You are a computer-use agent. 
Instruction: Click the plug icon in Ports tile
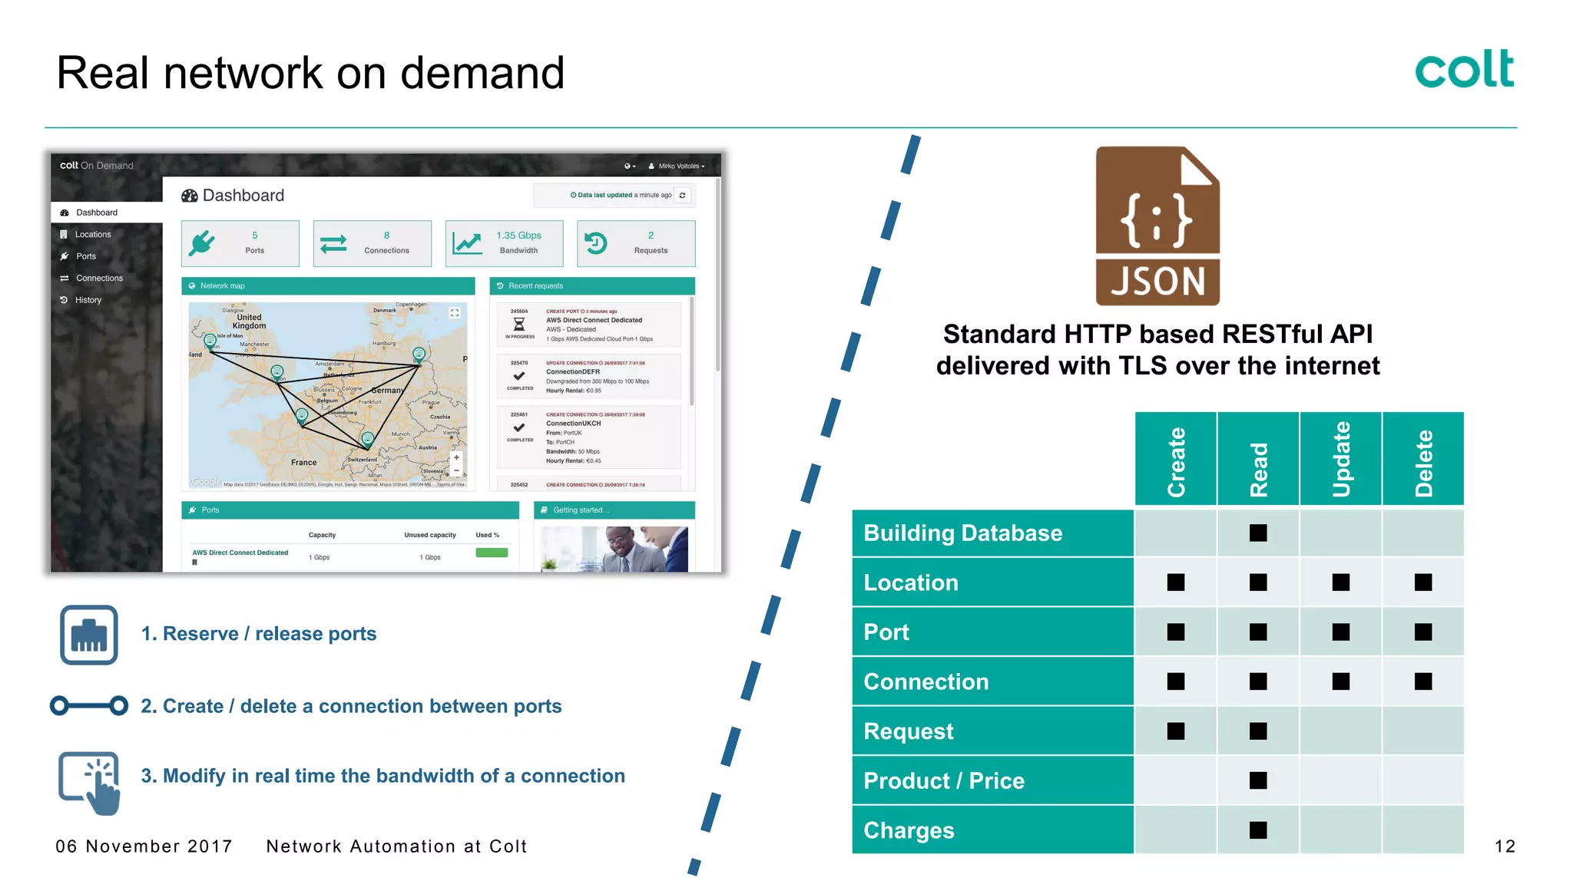[203, 243]
